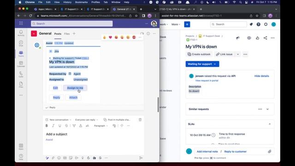Share the Jira issue
295x166 pixels.
(x=265, y=38)
